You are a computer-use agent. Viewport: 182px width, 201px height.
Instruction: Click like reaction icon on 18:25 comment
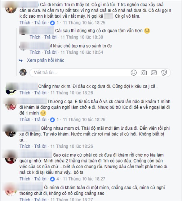click(52, 23)
